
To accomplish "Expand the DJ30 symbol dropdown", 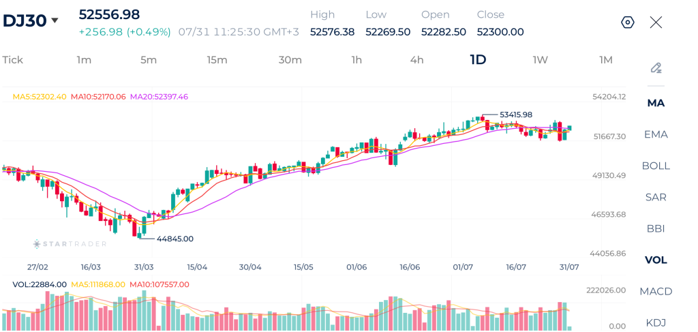I will tap(55, 20).
